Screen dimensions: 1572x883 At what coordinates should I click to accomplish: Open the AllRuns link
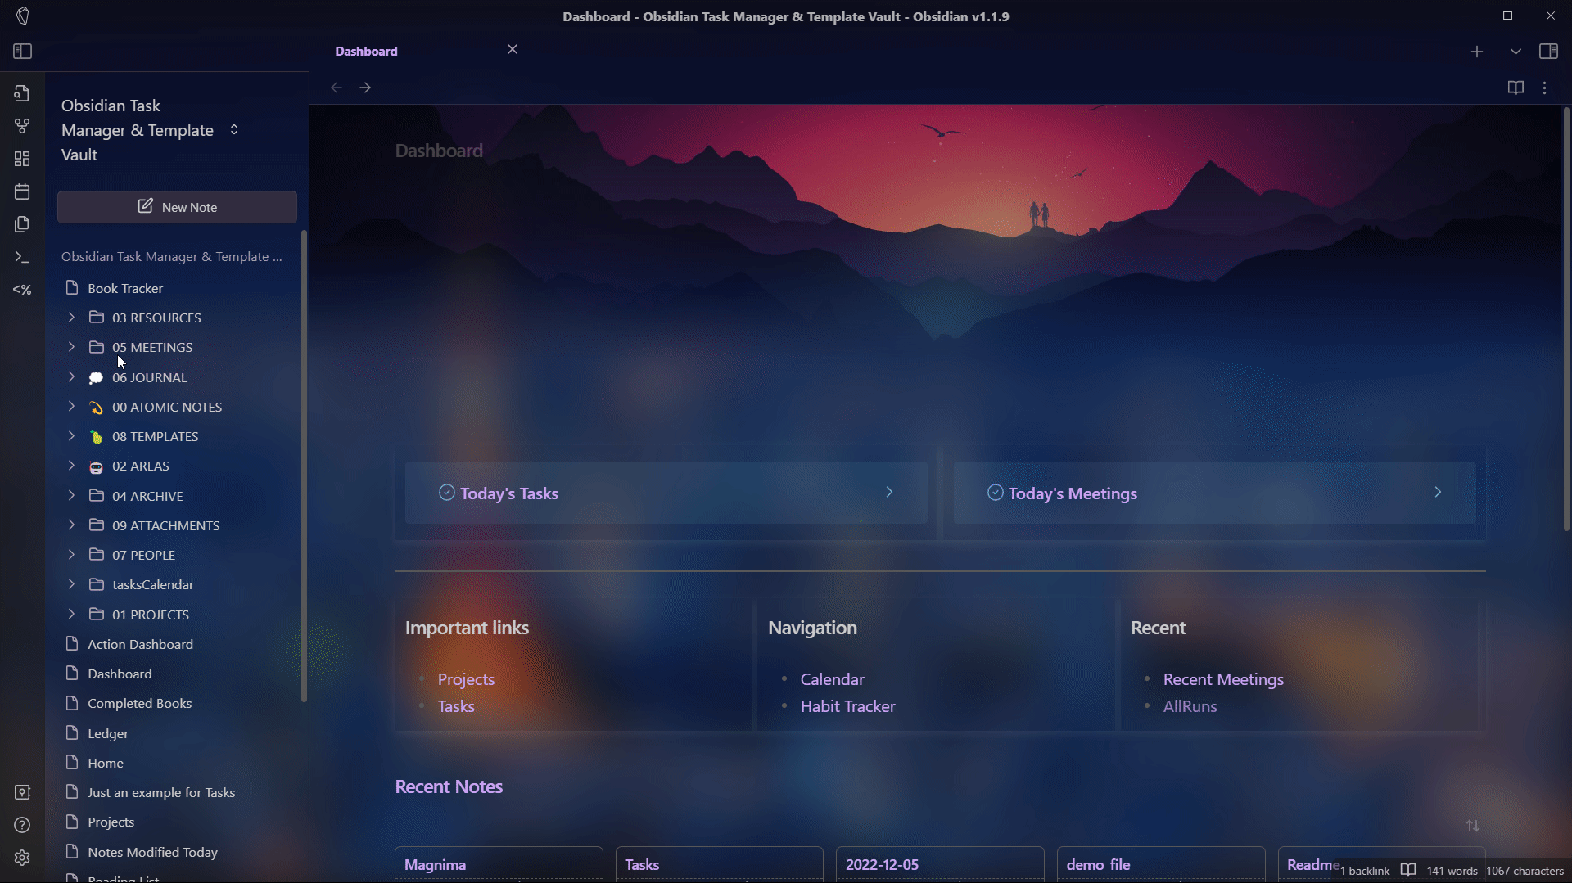1190,706
